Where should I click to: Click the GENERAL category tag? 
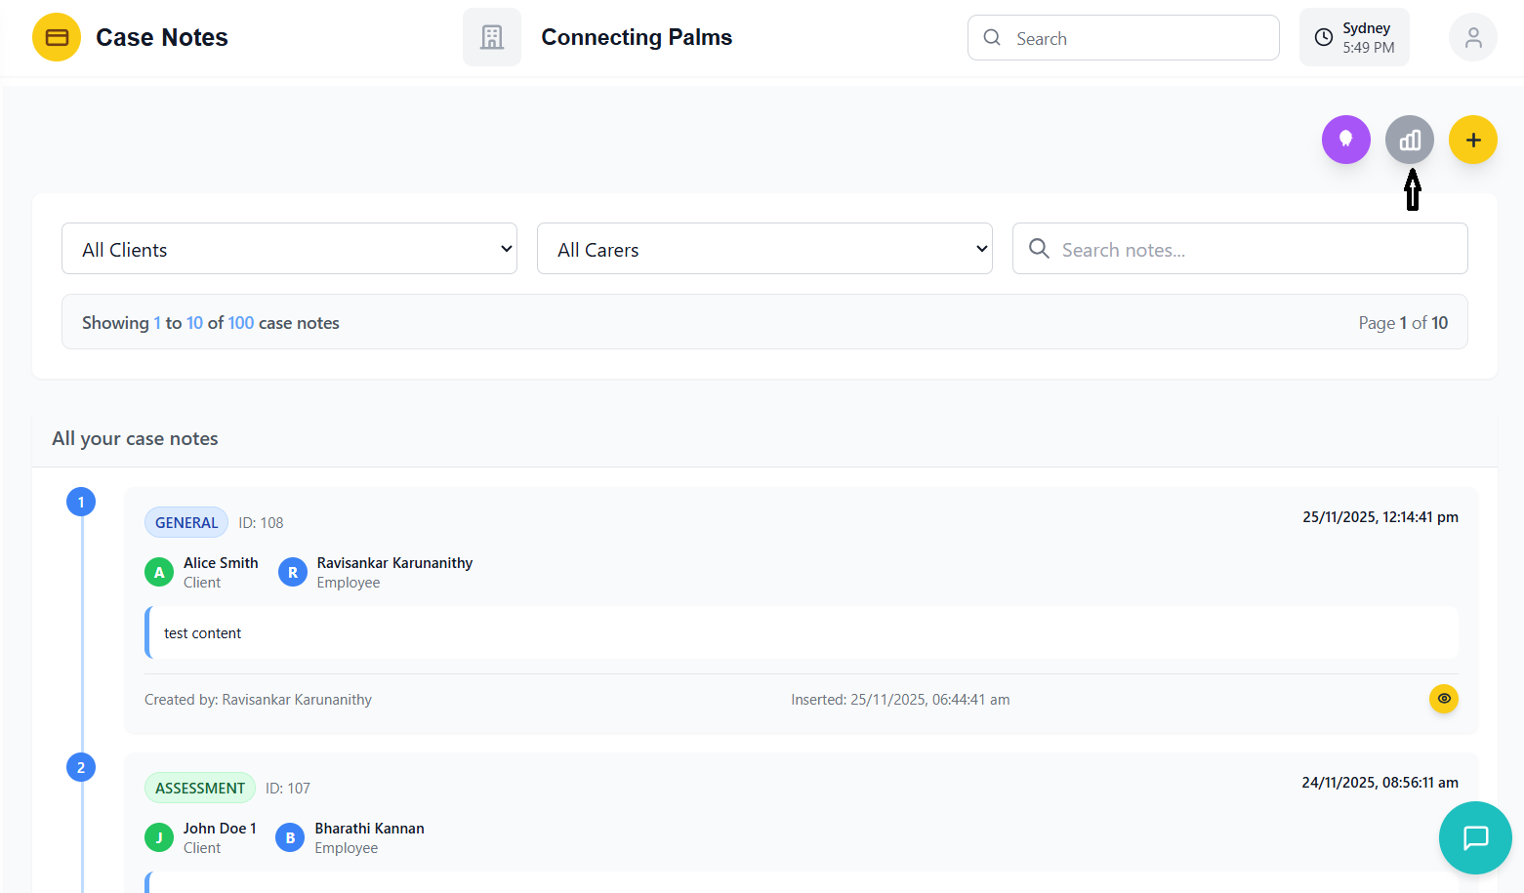tap(186, 522)
